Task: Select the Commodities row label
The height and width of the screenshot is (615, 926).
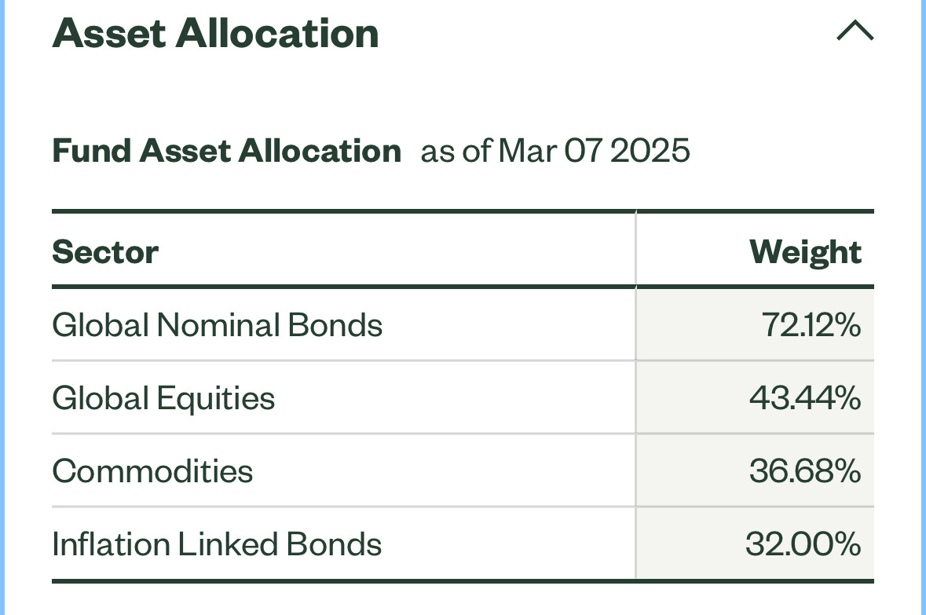Action: (152, 471)
